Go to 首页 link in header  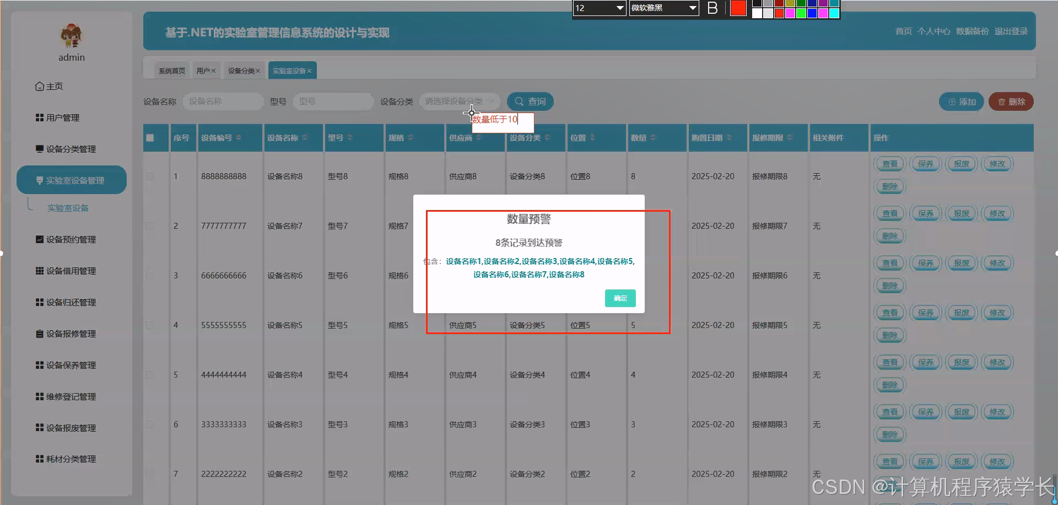click(x=904, y=31)
